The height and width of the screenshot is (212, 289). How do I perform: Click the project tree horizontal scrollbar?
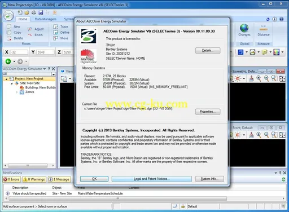click(28, 166)
